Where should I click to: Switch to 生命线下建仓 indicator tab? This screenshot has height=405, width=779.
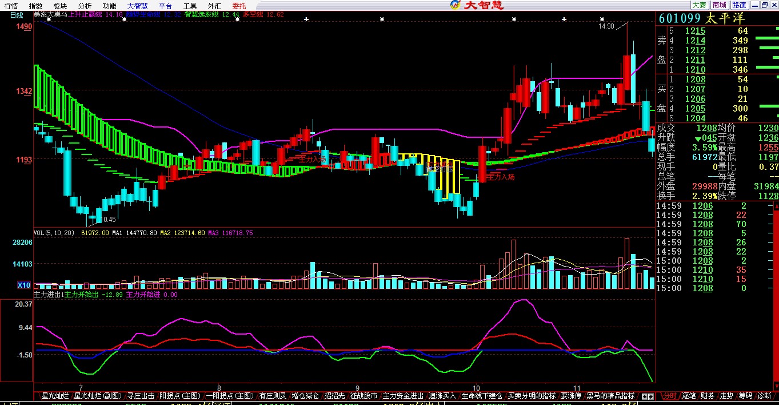click(482, 395)
